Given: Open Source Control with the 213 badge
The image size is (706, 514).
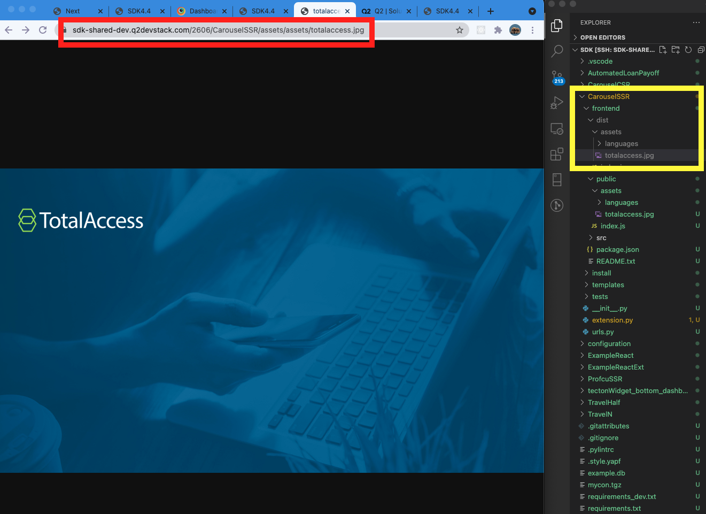Looking at the screenshot, I should click(x=557, y=77).
